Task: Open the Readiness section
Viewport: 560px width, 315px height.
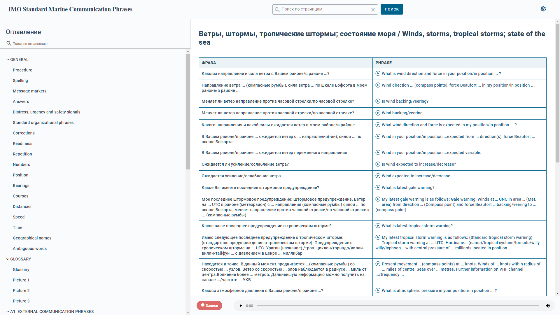Action: pos(22,143)
